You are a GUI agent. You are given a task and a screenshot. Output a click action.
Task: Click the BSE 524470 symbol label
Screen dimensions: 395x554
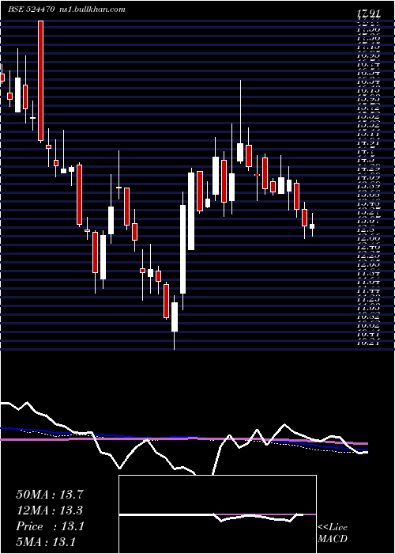tap(31, 9)
